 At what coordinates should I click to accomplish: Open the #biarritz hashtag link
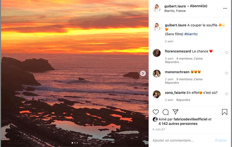[191, 34]
